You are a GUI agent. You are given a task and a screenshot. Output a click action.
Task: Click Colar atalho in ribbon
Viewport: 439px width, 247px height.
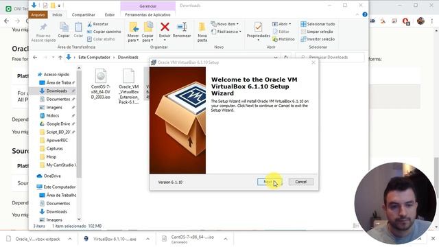pyautogui.click(x=101, y=39)
